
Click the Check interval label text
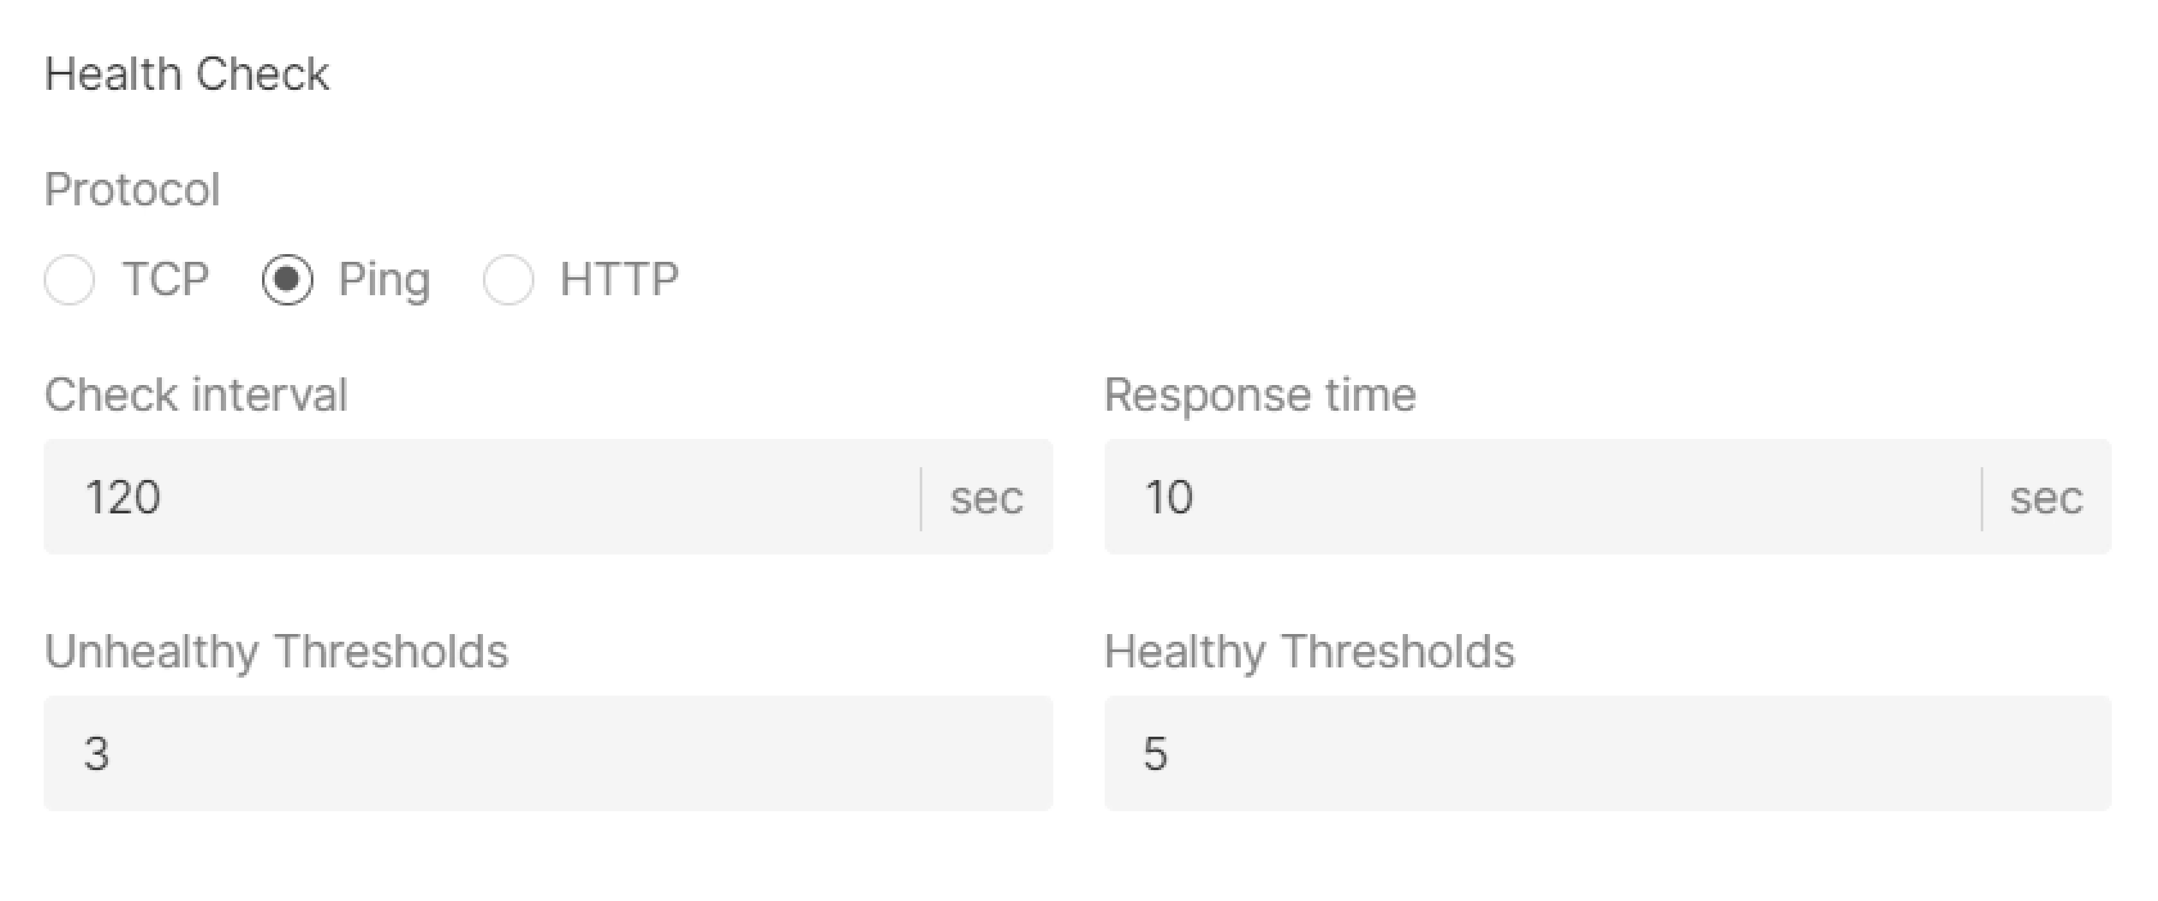[x=198, y=393]
